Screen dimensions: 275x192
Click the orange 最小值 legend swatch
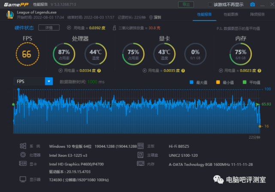coord(218,82)
